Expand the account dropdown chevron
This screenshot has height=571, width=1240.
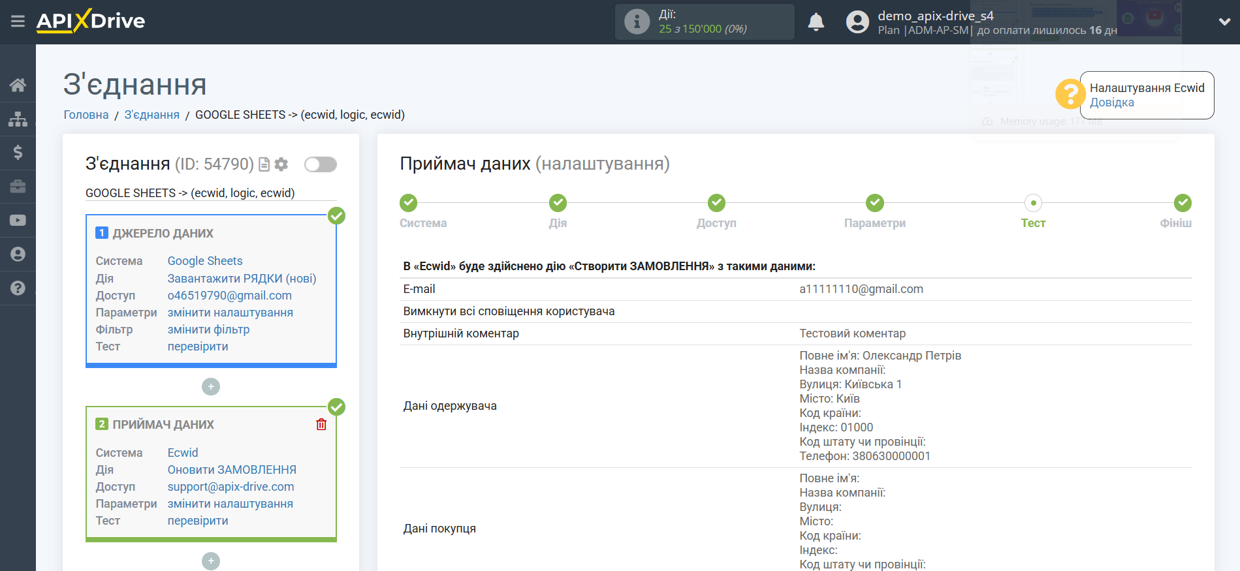[1224, 22]
